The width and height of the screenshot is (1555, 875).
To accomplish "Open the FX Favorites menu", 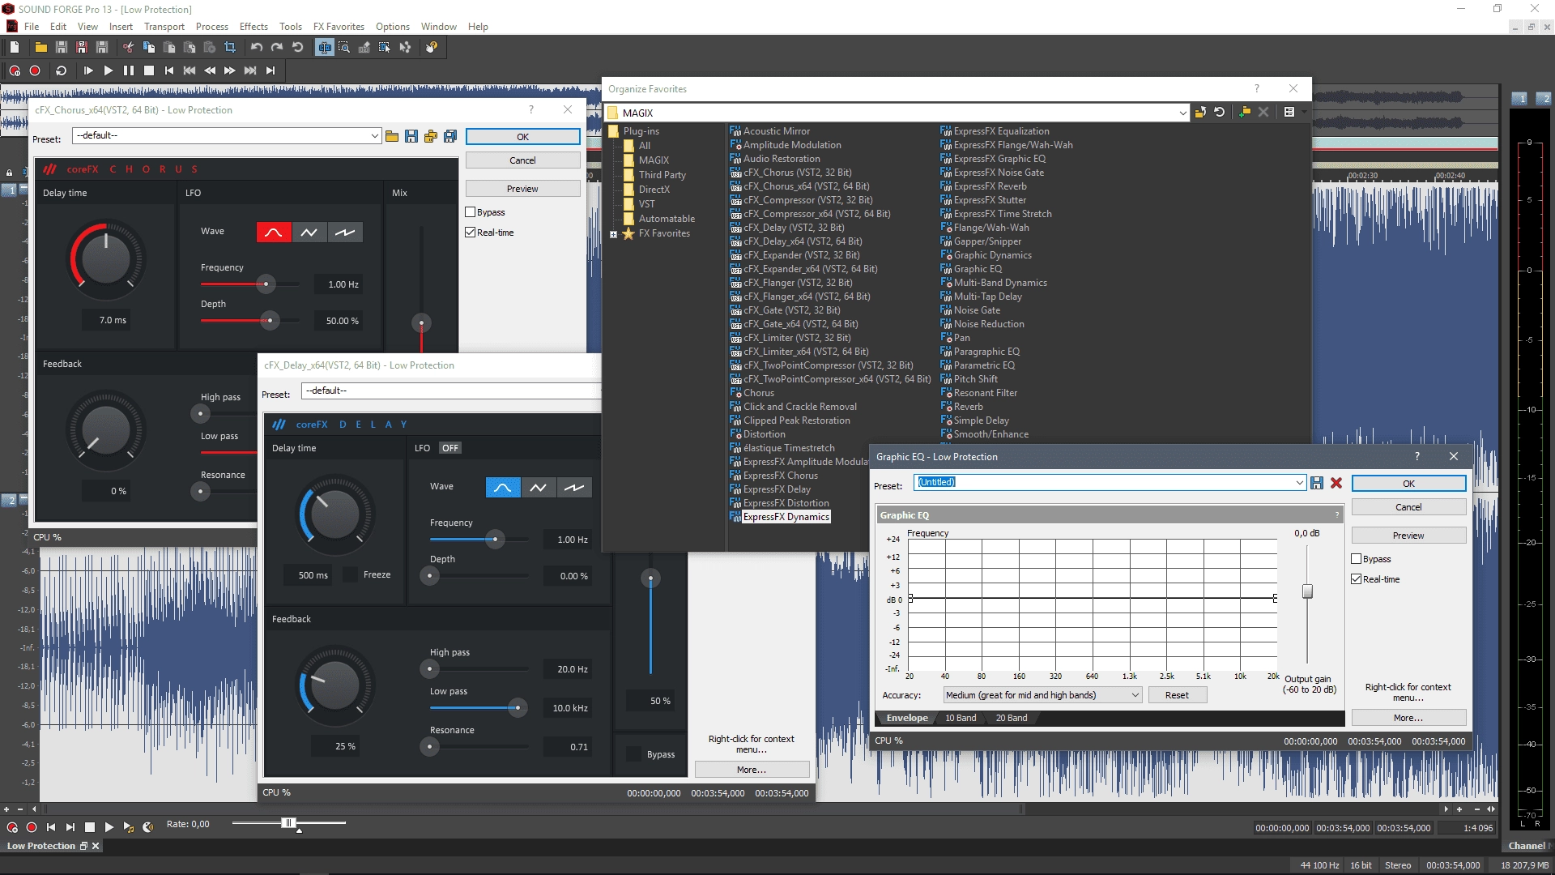I will pos(339,27).
